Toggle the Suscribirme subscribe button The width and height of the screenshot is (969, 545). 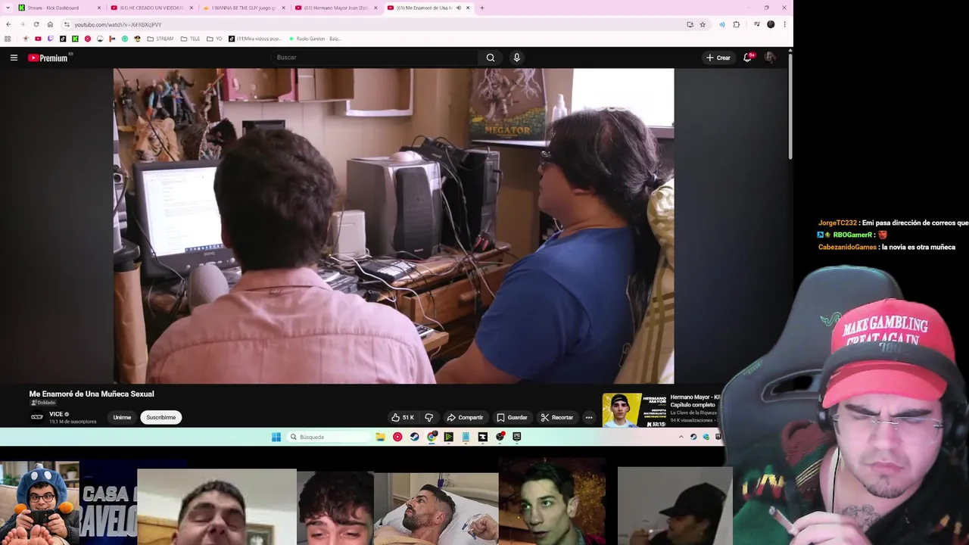click(x=160, y=417)
